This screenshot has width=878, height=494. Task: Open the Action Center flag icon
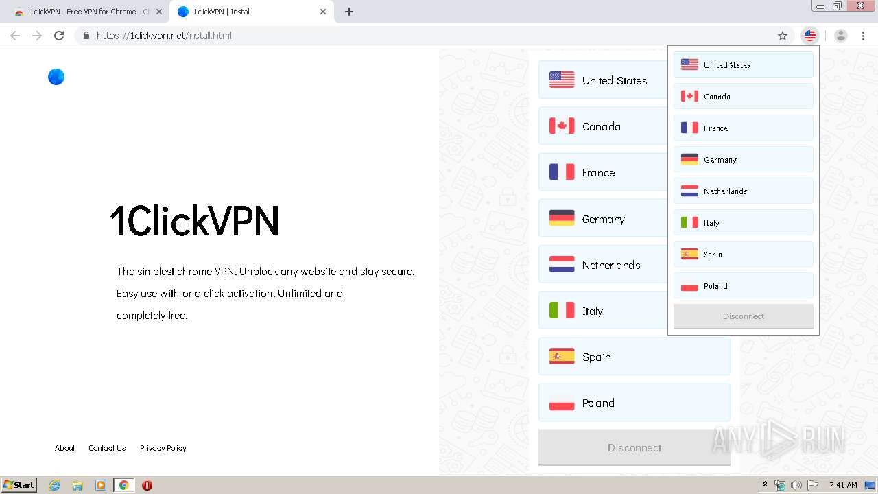[x=813, y=485]
